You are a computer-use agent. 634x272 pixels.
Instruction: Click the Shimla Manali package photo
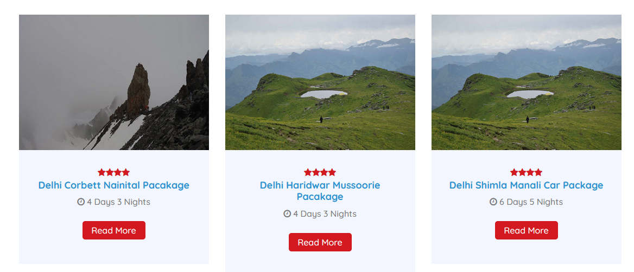click(527, 82)
